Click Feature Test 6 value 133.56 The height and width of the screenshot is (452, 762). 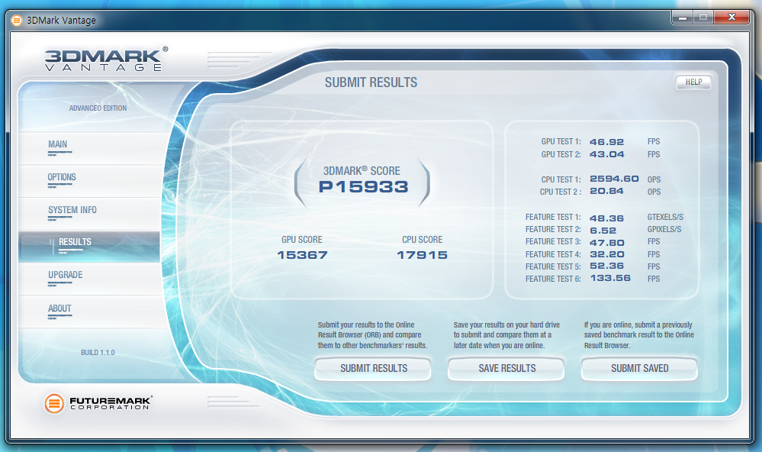pyautogui.click(x=610, y=278)
